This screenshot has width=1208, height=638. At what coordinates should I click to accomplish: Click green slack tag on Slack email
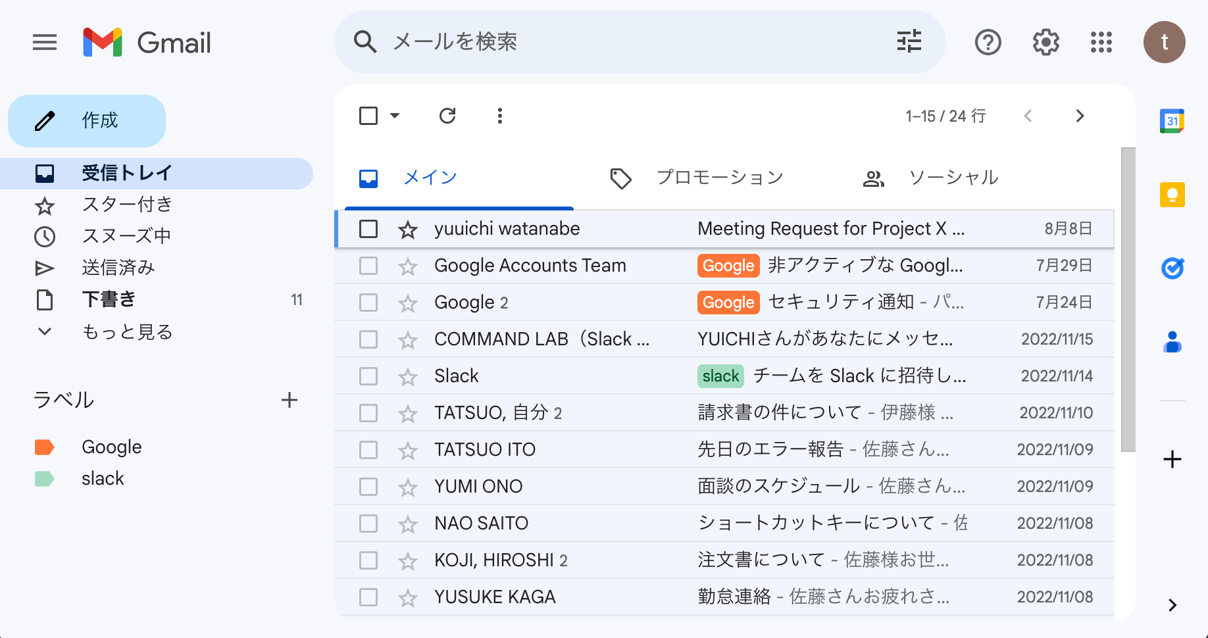pyautogui.click(x=720, y=376)
